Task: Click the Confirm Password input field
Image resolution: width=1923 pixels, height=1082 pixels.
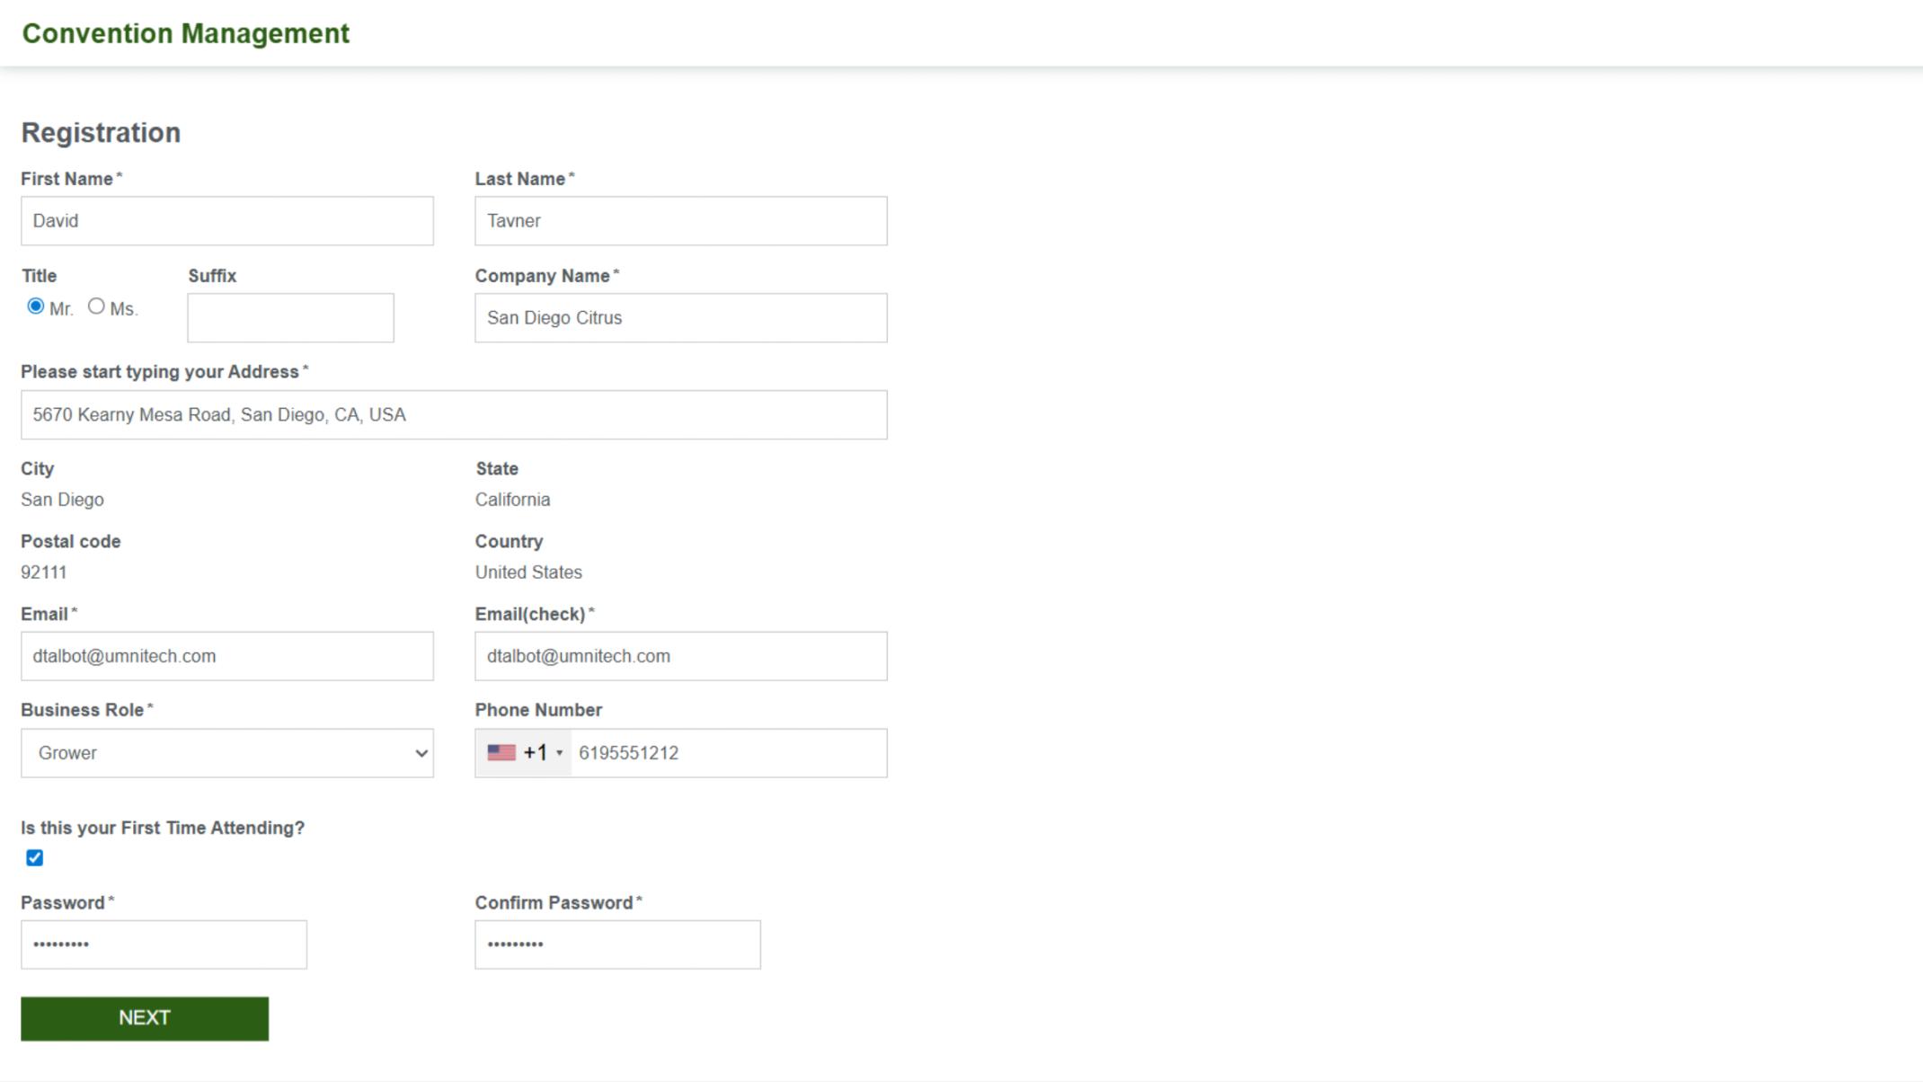Action: 617,945
